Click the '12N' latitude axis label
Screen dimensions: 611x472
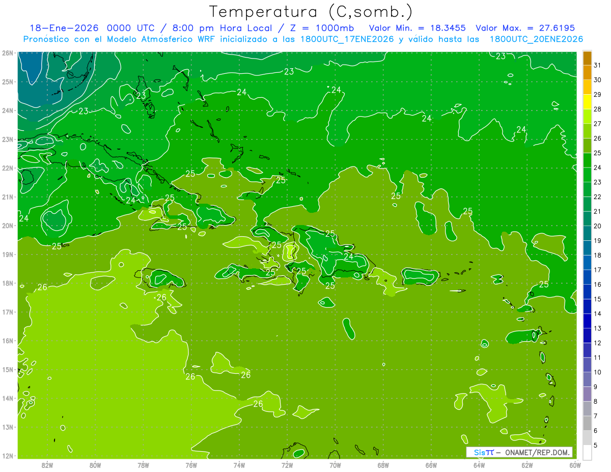(x=8, y=456)
